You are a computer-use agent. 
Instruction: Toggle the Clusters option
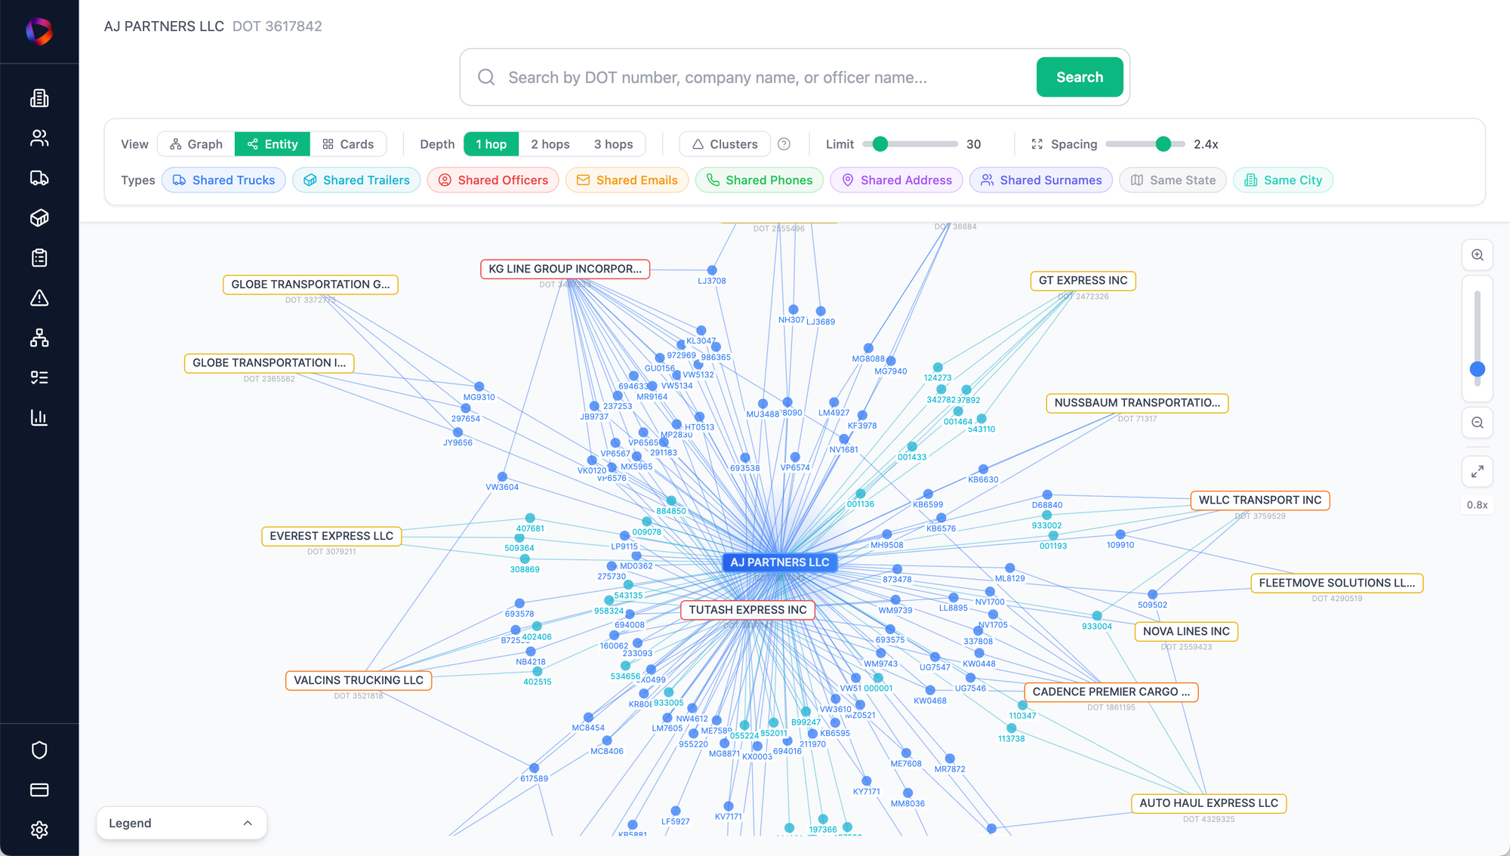click(725, 144)
